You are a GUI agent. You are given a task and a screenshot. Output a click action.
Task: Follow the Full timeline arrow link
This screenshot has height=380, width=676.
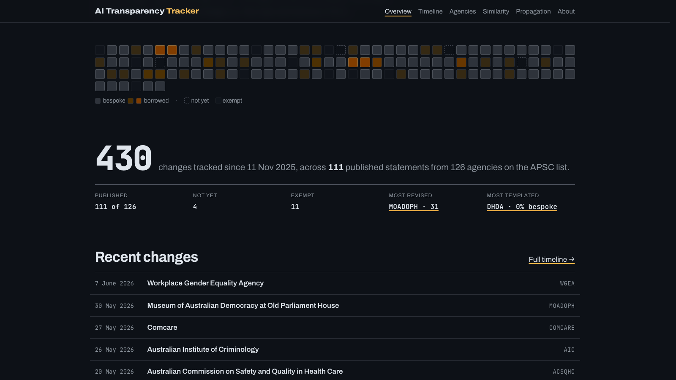point(552,259)
